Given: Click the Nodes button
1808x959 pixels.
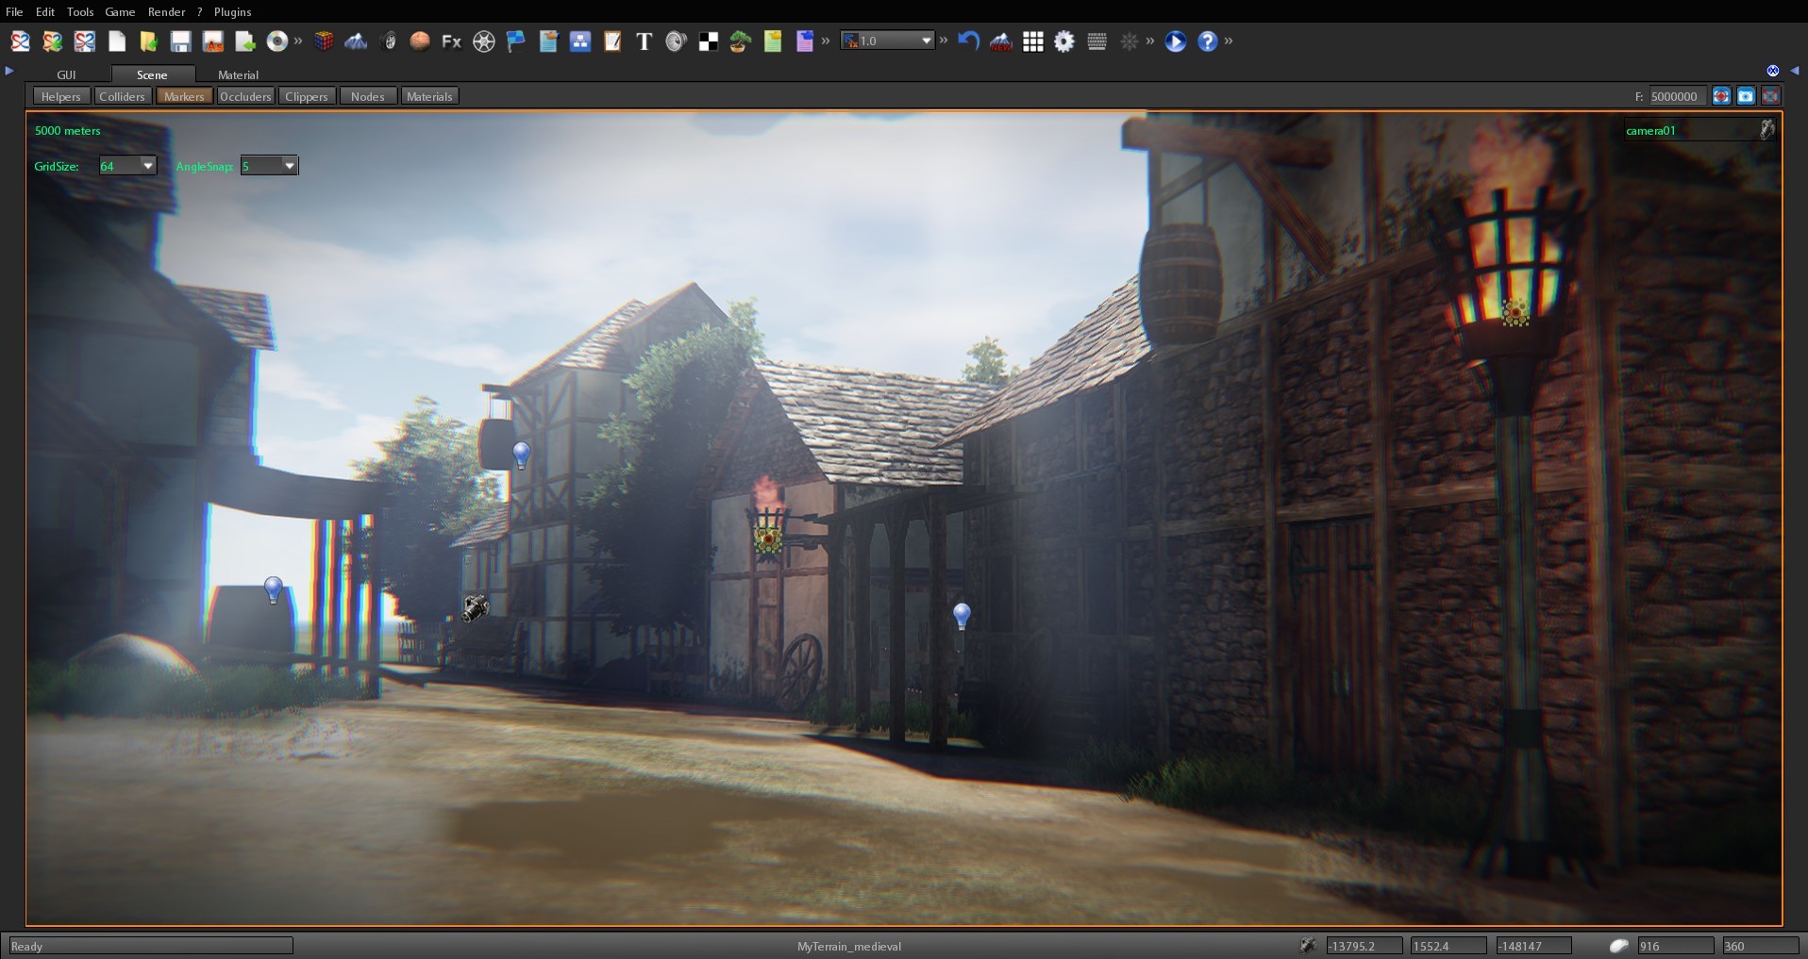Looking at the screenshot, I should click(x=367, y=95).
